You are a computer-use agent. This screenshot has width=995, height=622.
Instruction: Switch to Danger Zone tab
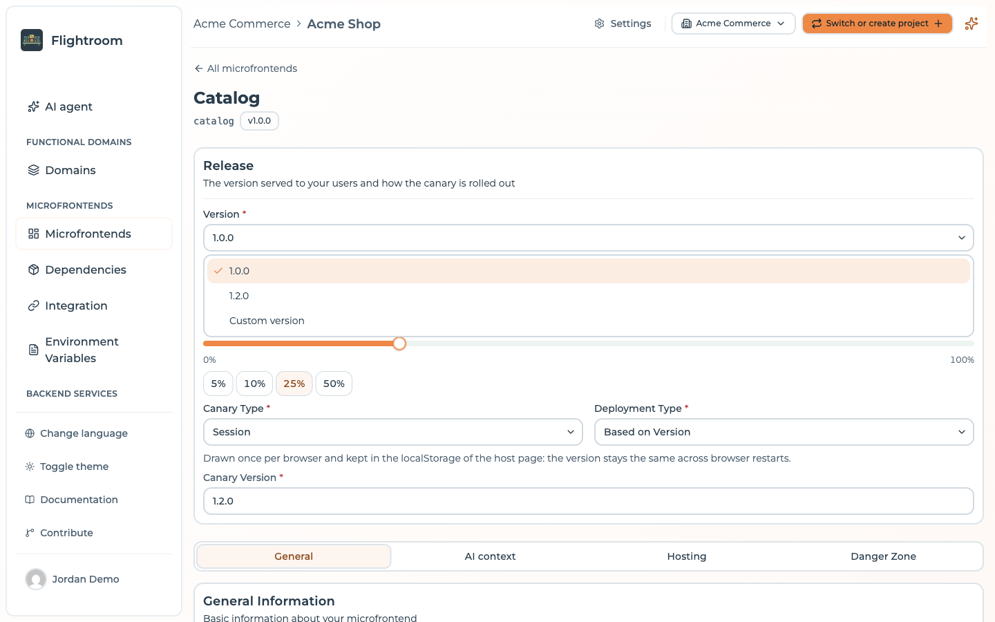pyautogui.click(x=883, y=556)
